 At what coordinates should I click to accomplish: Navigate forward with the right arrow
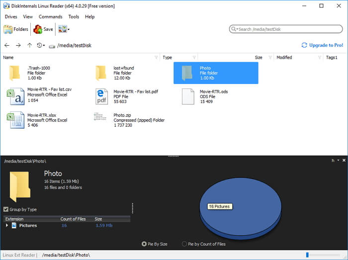[x=18, y=45]
